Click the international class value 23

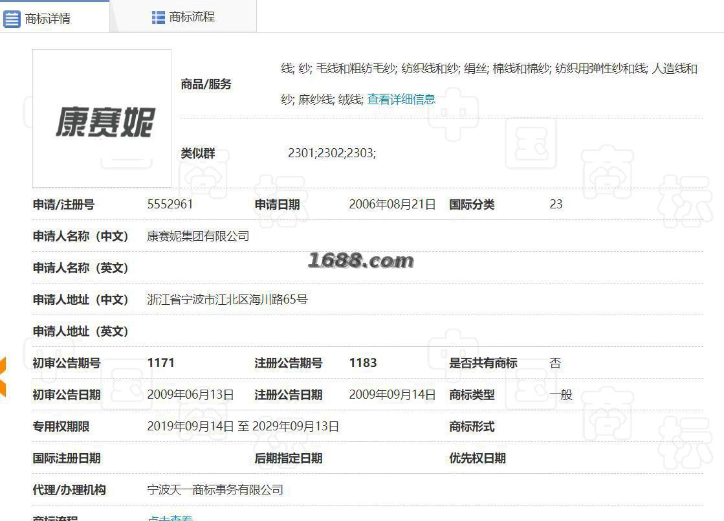click(556, 204)
